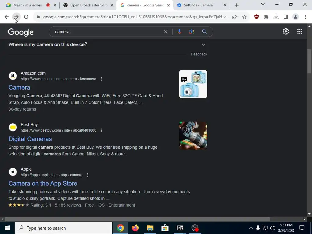Open Microsoft Store from the taskbar
The image size is (312, 234).
point(165,228)
